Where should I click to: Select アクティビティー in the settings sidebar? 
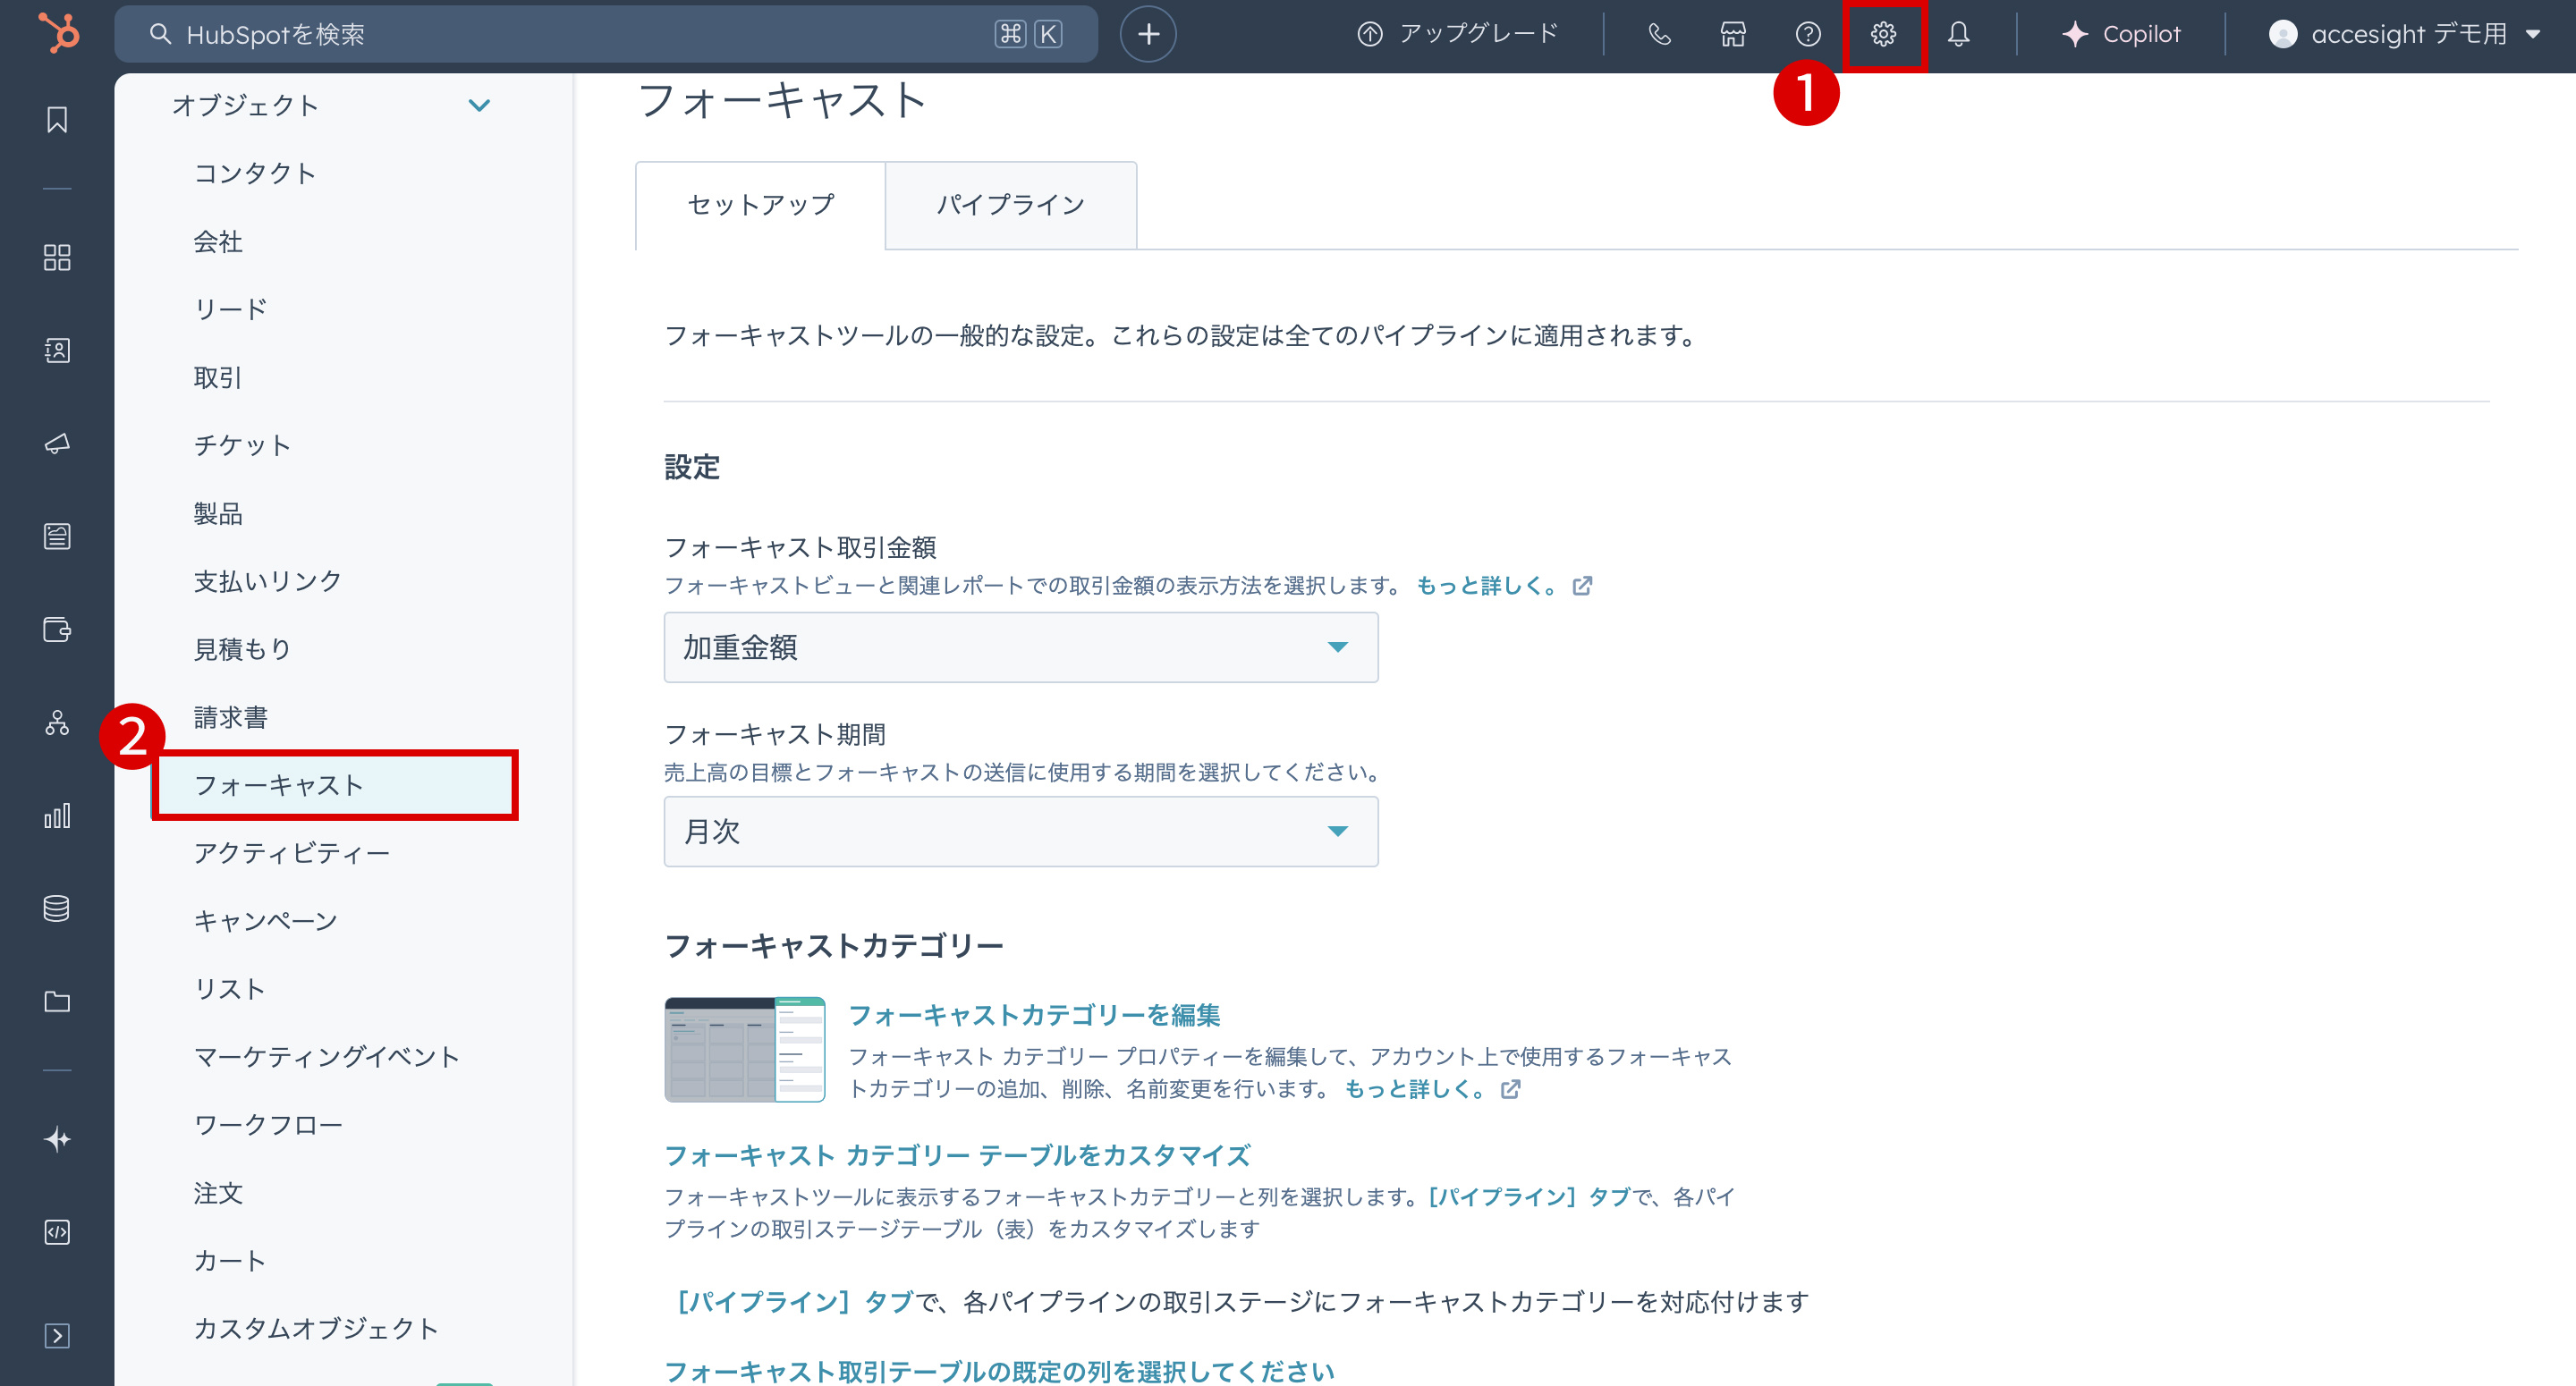pyautogui.click(x=292, y=853)
